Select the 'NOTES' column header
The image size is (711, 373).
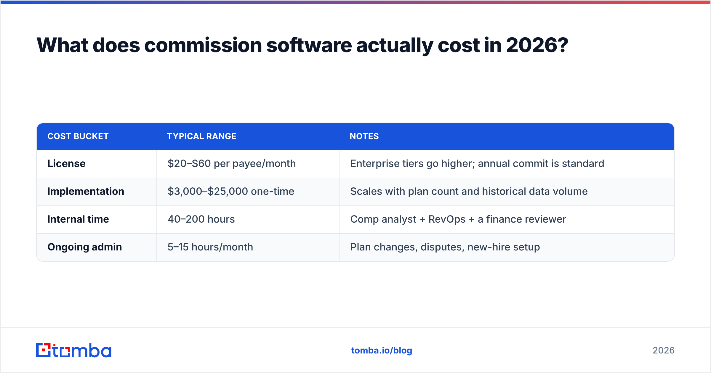pos(364,136)
